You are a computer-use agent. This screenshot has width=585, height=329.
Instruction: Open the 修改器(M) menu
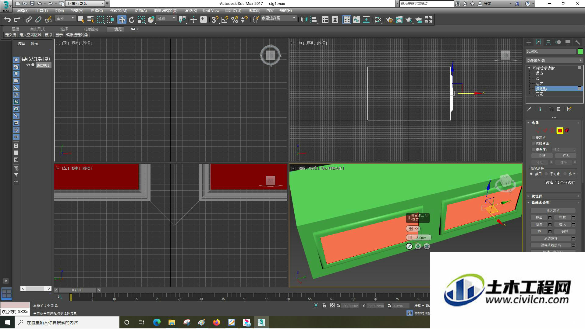119,11
